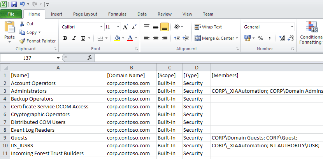
Task: Toggle Bold formatting
Action: click(x=65, y=38)
